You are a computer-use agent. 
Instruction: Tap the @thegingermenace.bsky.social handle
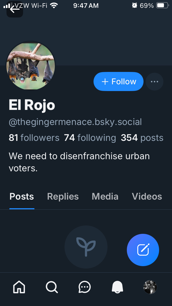tap(75, 122)
